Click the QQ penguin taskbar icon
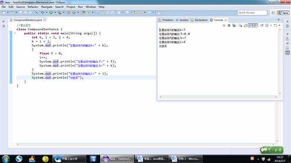This screenshot has height=163, width=291. click(x=32, y=159)
